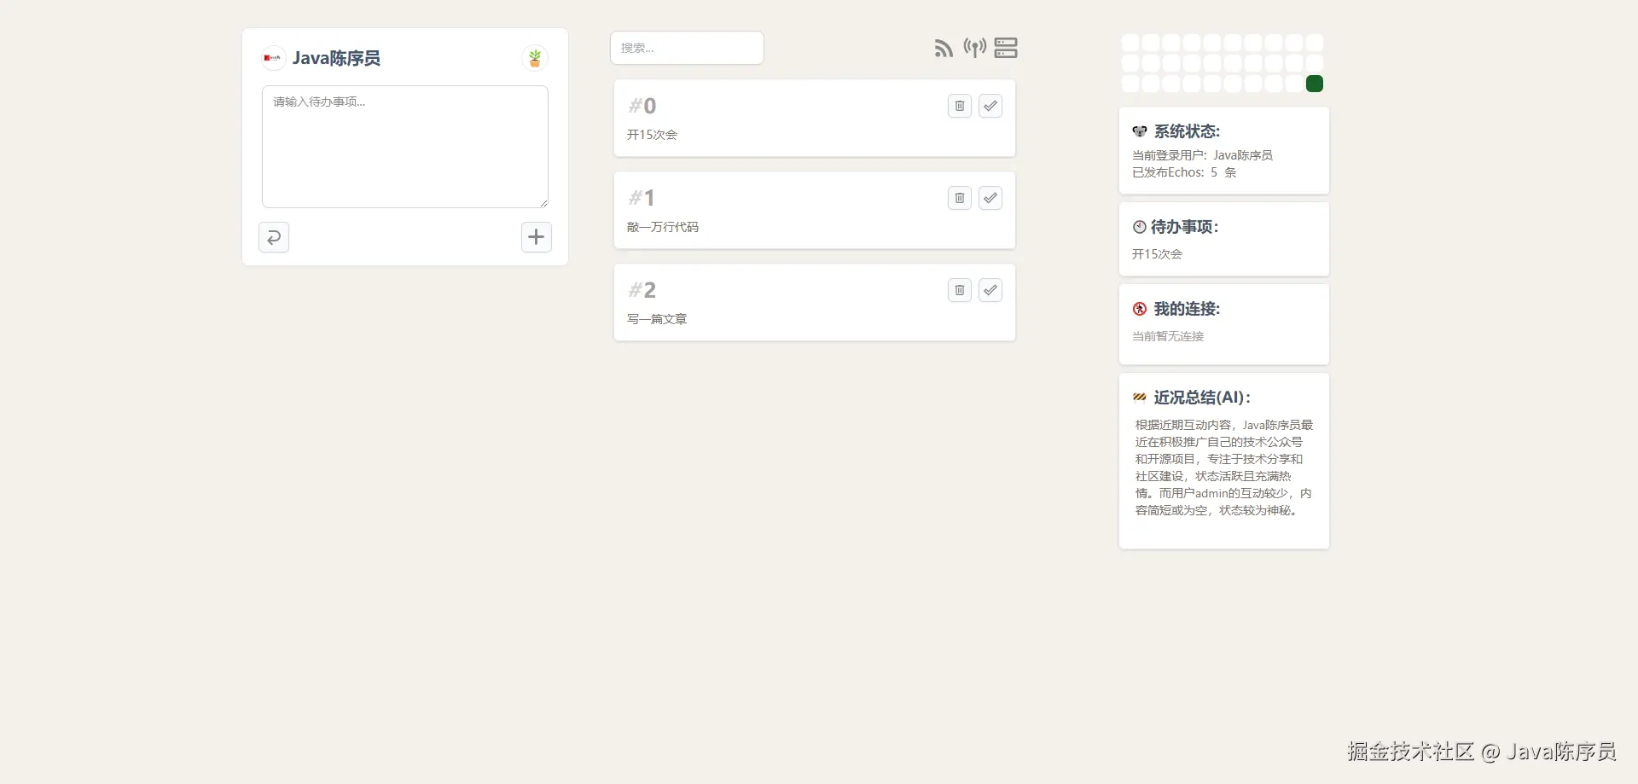The width and height of the screenshot is (1638, 784).
Task: Delete todo item #1
Action: [x=960, y=198]
